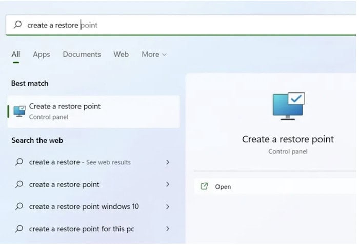Image resolution: width=359 pixels, height=246 pixels.
Task: Click the search text field
Action: pyautogui.click(x=181, y=25)
